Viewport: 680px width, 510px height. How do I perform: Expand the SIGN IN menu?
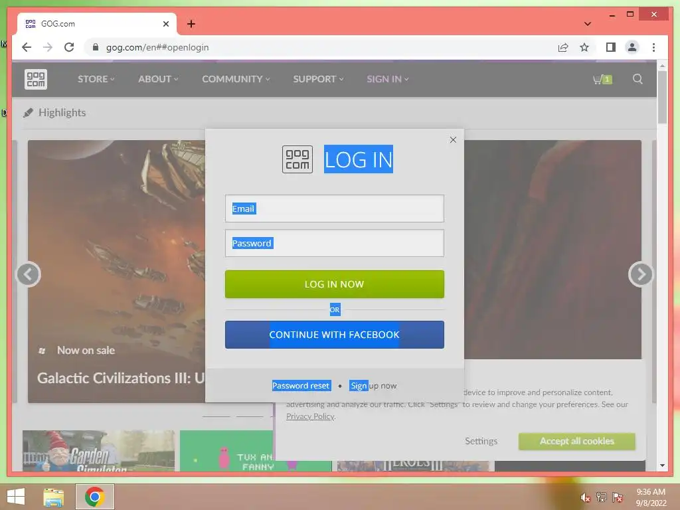click(x=387, y=79)
